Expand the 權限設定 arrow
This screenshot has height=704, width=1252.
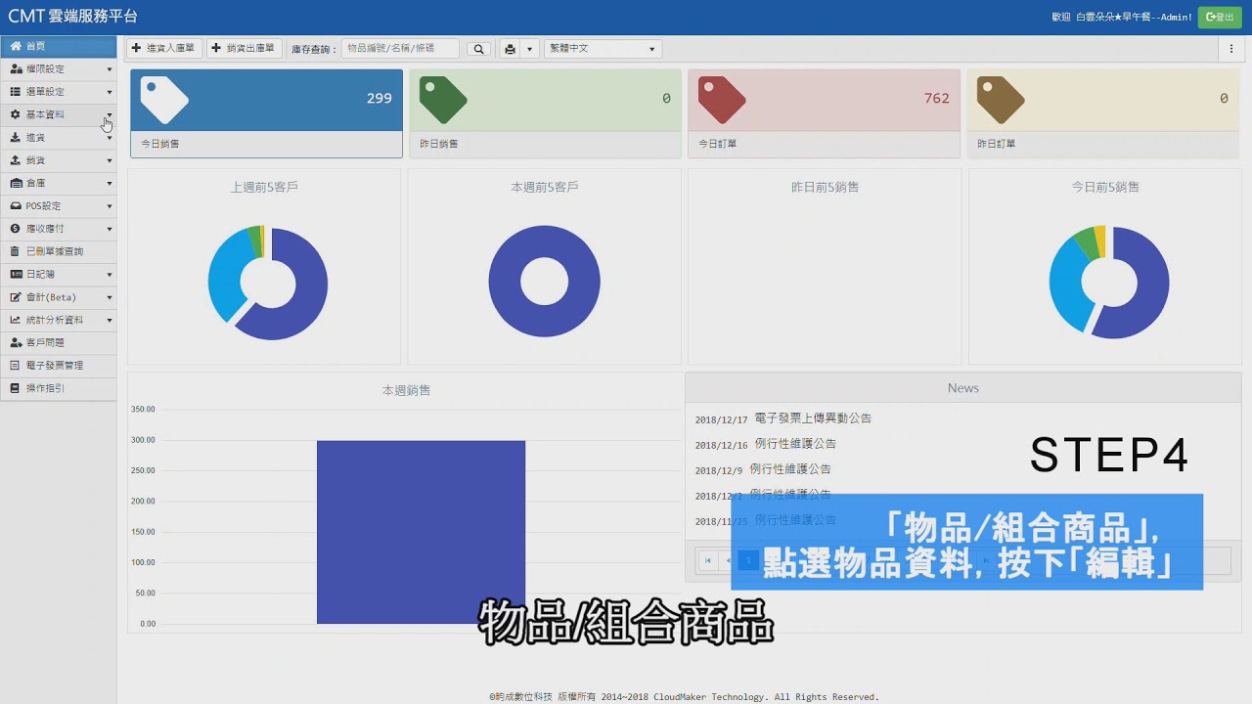click(x=110, y=69)
